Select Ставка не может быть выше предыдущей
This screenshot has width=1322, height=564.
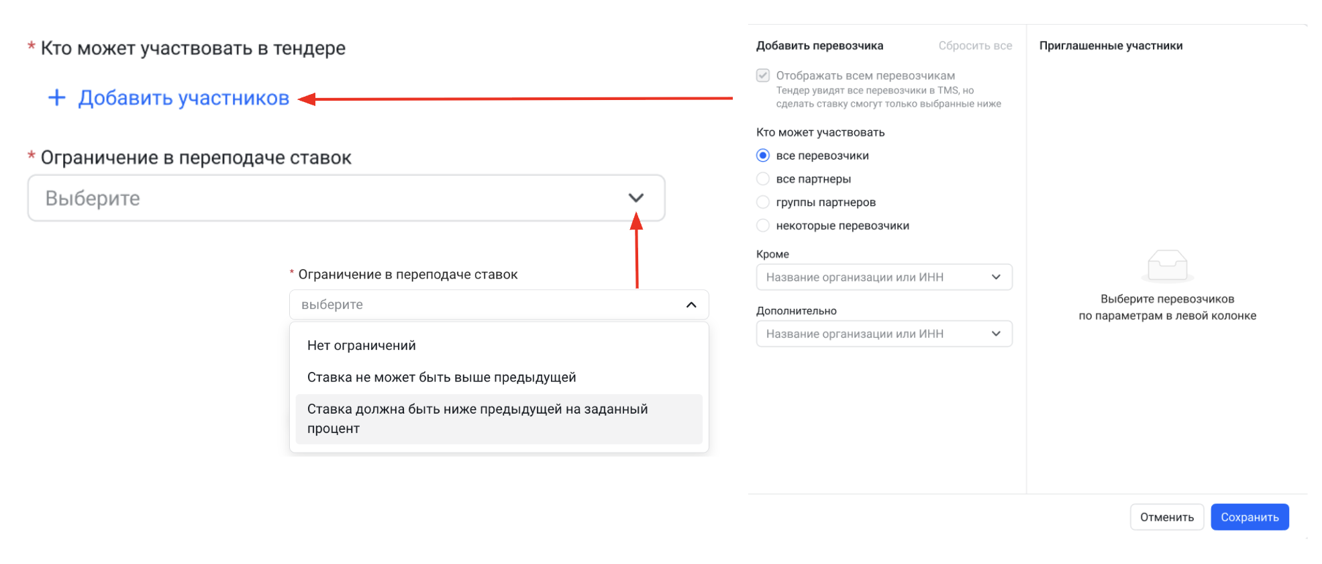coord(442,377)
